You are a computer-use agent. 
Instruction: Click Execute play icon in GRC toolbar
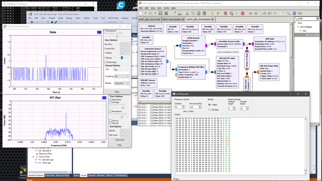237,13
